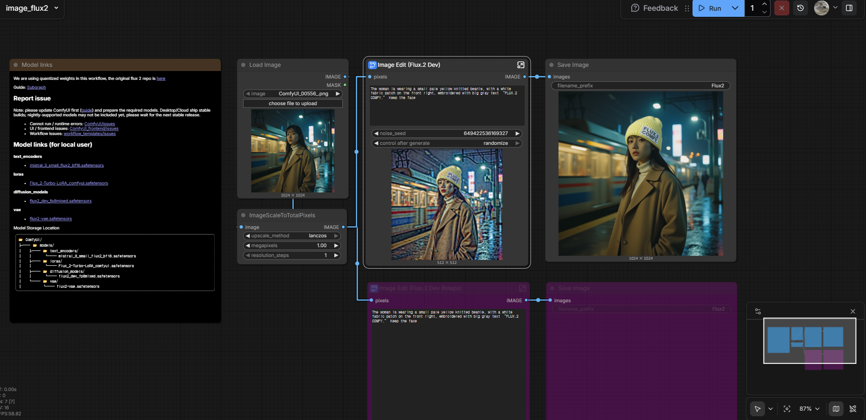Image resolution: width=866 pixels, height=420 pixels.
Task: Open the queue history panel
Action: [x=801, y=8]
